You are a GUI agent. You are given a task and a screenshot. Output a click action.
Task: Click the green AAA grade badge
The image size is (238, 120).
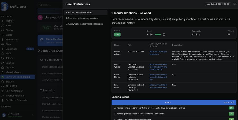pos(117,35)
